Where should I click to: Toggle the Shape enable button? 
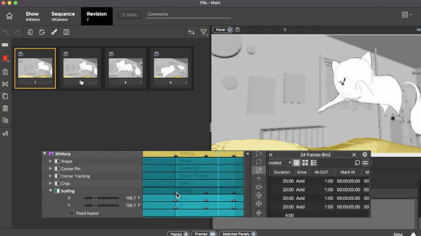click(57, 161)
